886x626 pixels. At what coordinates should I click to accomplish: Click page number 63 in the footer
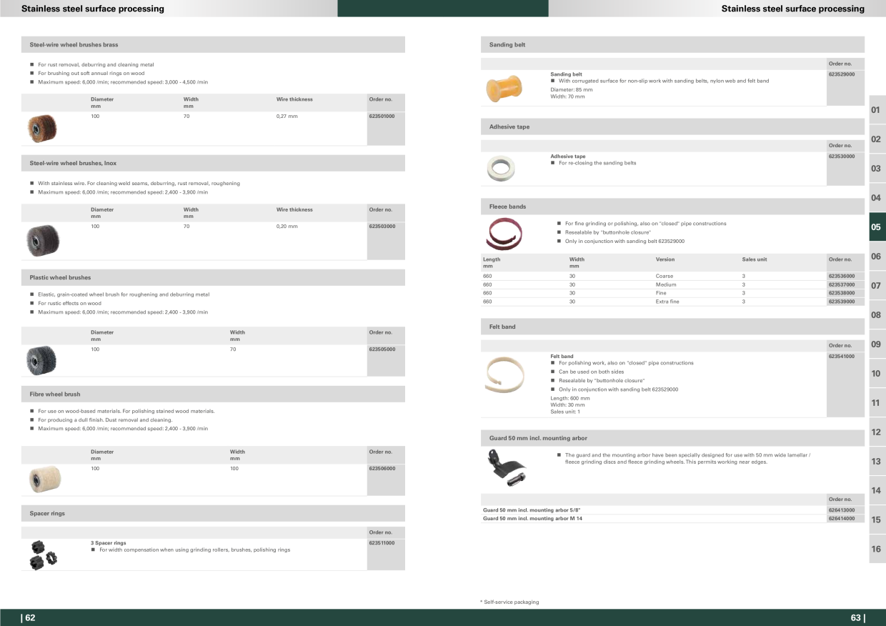(857, 618)
